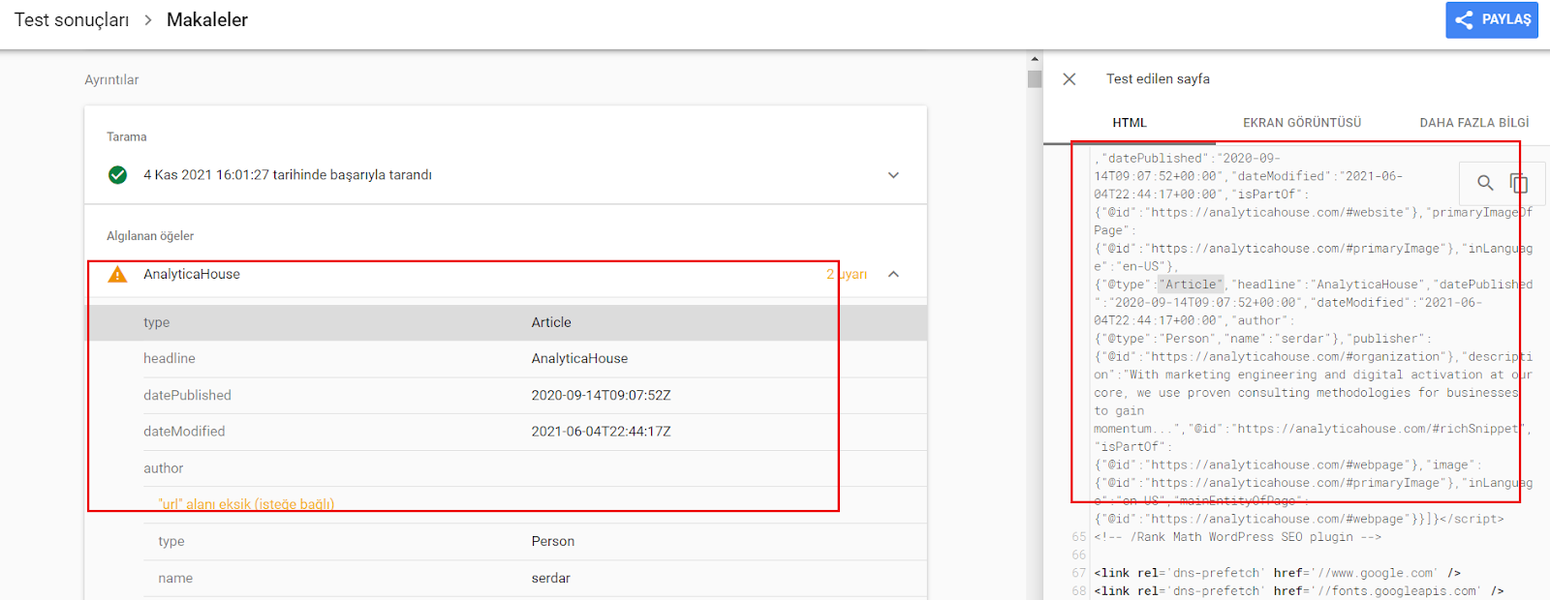Click the AnalyticaHouse detected item header

coord(506,275)
